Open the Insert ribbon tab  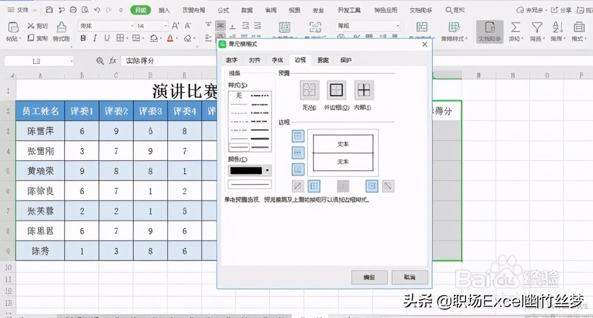[x=164, y=10]
